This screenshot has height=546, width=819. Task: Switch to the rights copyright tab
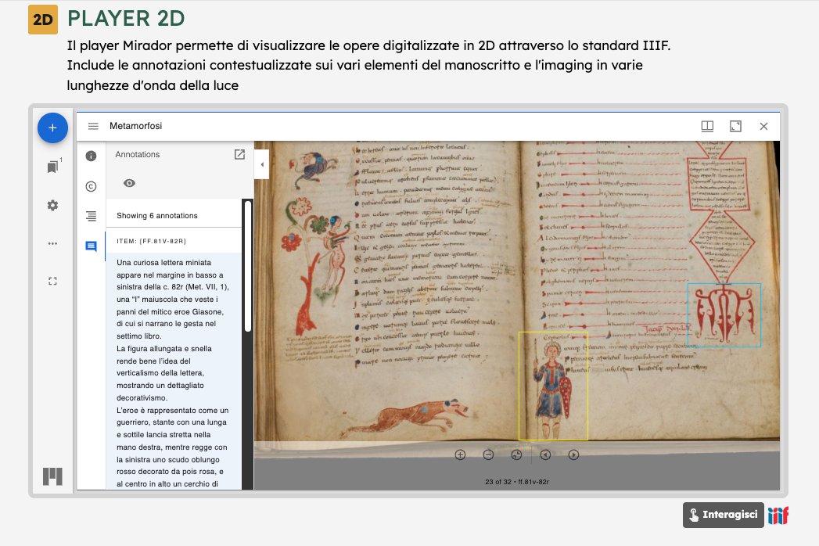pos(91,186)
